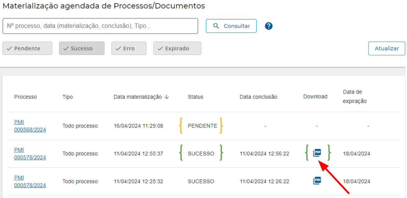
Task: Disable the Erro status filter
Action: point(129,48)
